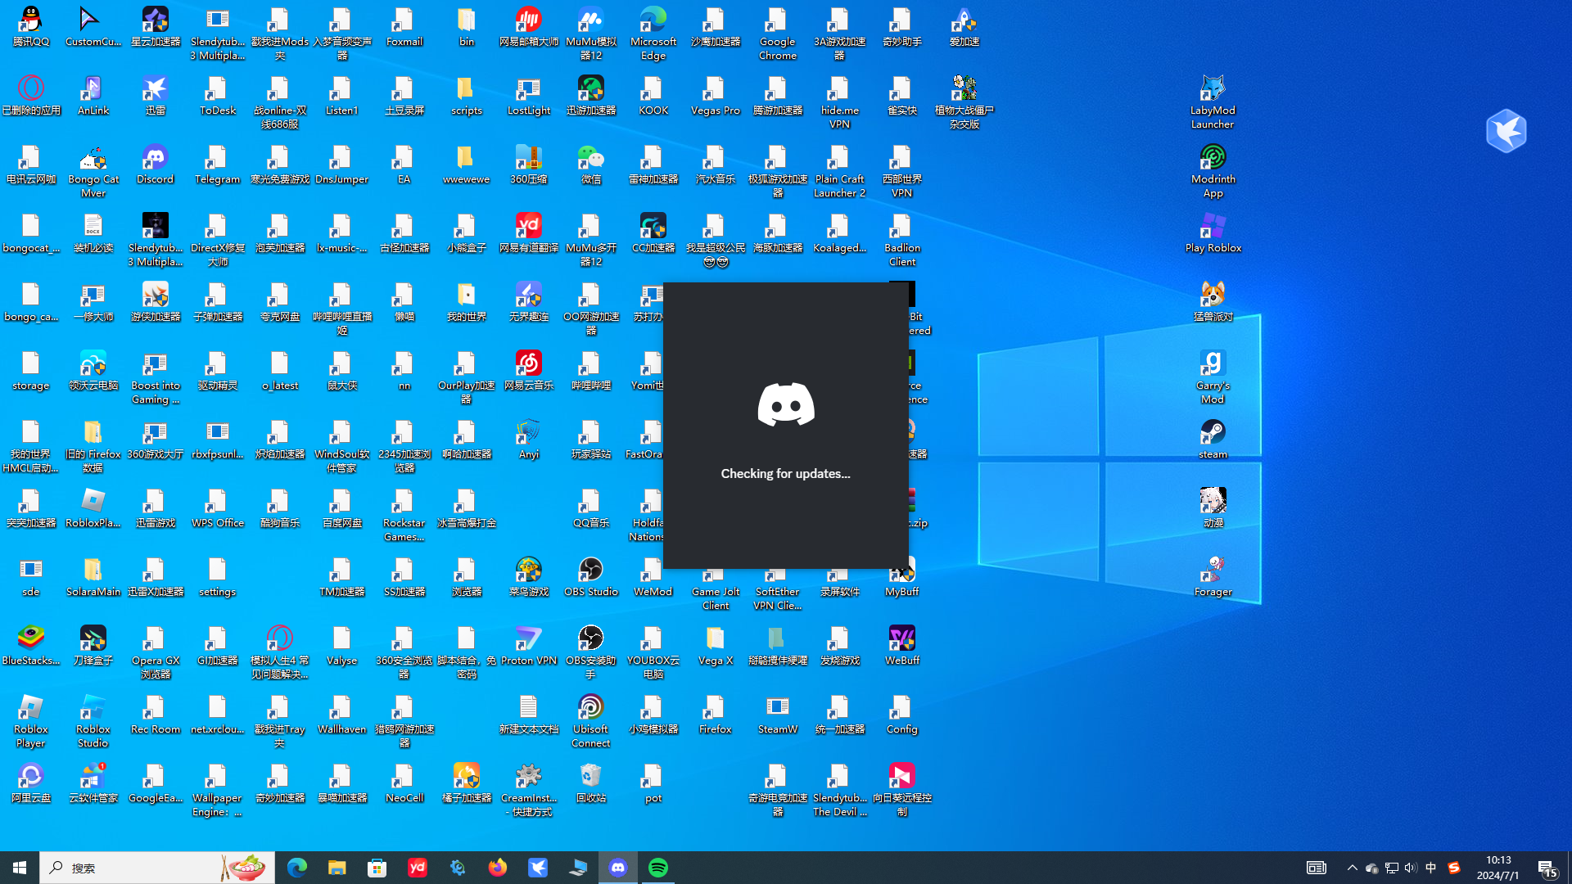Image resolution: width=1572 pixels, height=884 pixels.
Task: Click the floating blue bird widget
Action: (1506, 131)
